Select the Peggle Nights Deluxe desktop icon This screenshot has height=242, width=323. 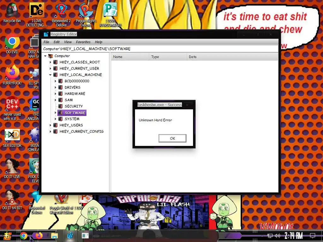pos(86,15)
